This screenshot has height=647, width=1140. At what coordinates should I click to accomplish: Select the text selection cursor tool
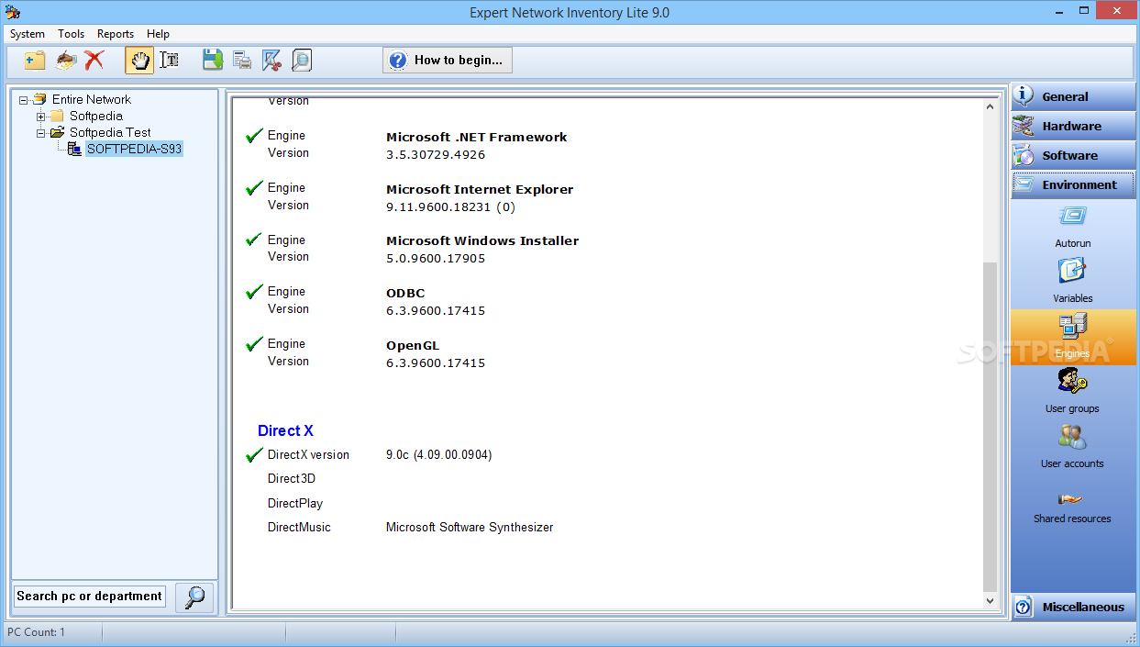(169, 61)
